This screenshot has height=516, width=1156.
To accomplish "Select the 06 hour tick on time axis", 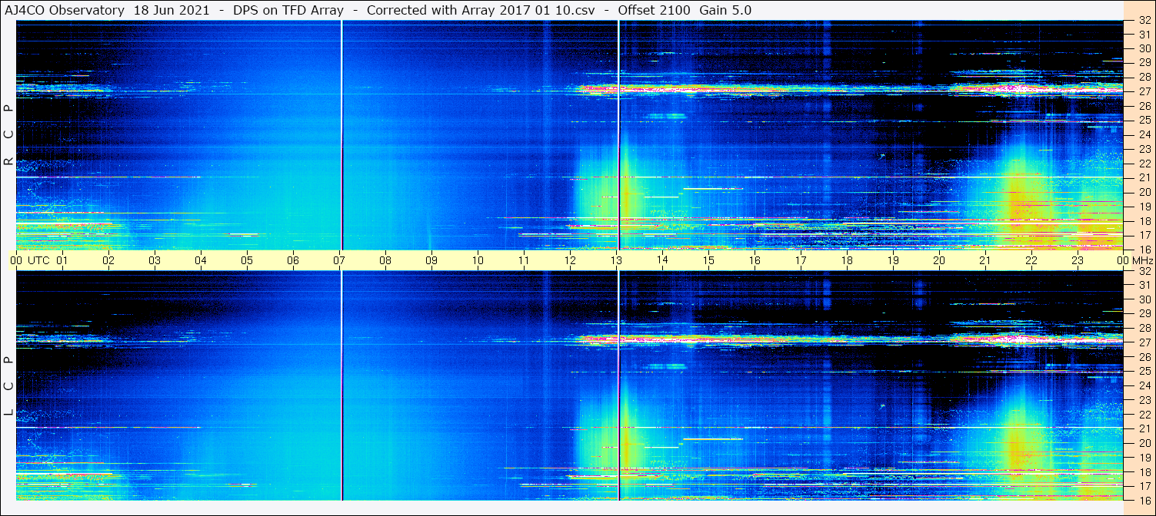I will 293,260.
